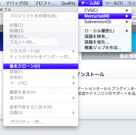Screen dimensions: 136x135
Task: Open the Quality menu
Action: click(68, 3)
